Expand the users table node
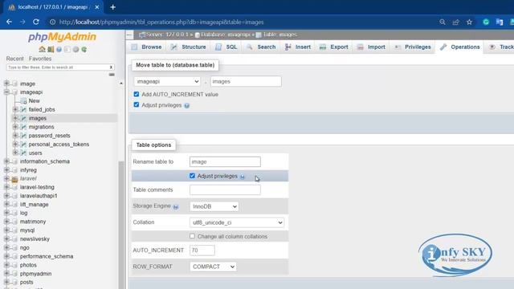This screenshot has width=514, height=289. coord(15,153)
